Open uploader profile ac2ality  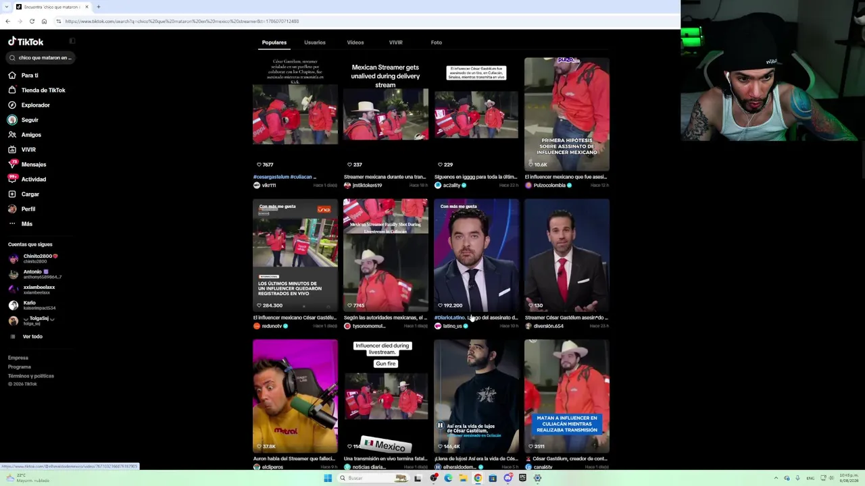[x=451, y=186]
